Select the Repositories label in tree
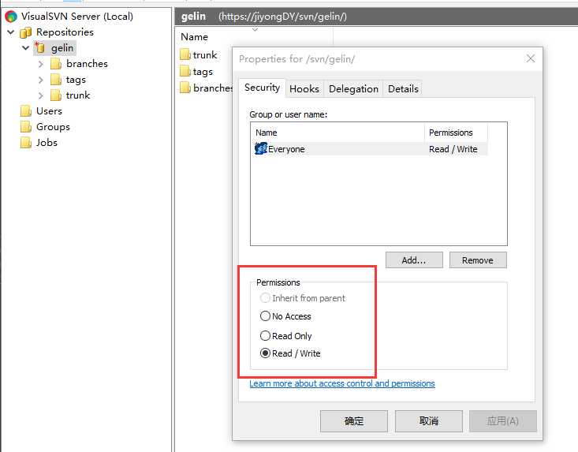 [65, 32]
